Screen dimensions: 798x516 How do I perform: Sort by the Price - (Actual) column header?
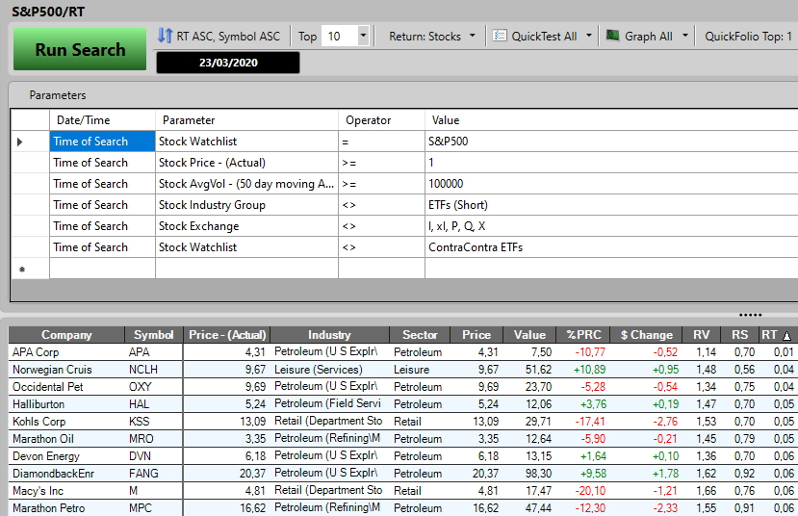click(x=227, y=335)
